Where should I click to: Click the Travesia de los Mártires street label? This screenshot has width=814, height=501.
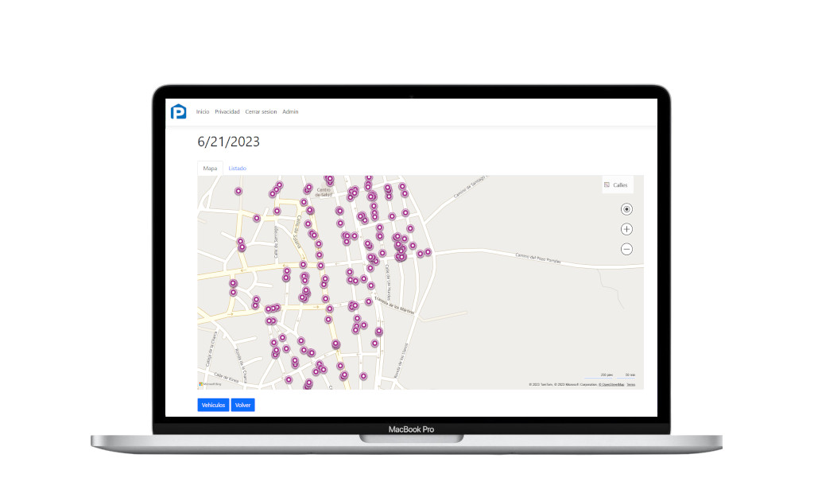394,305
